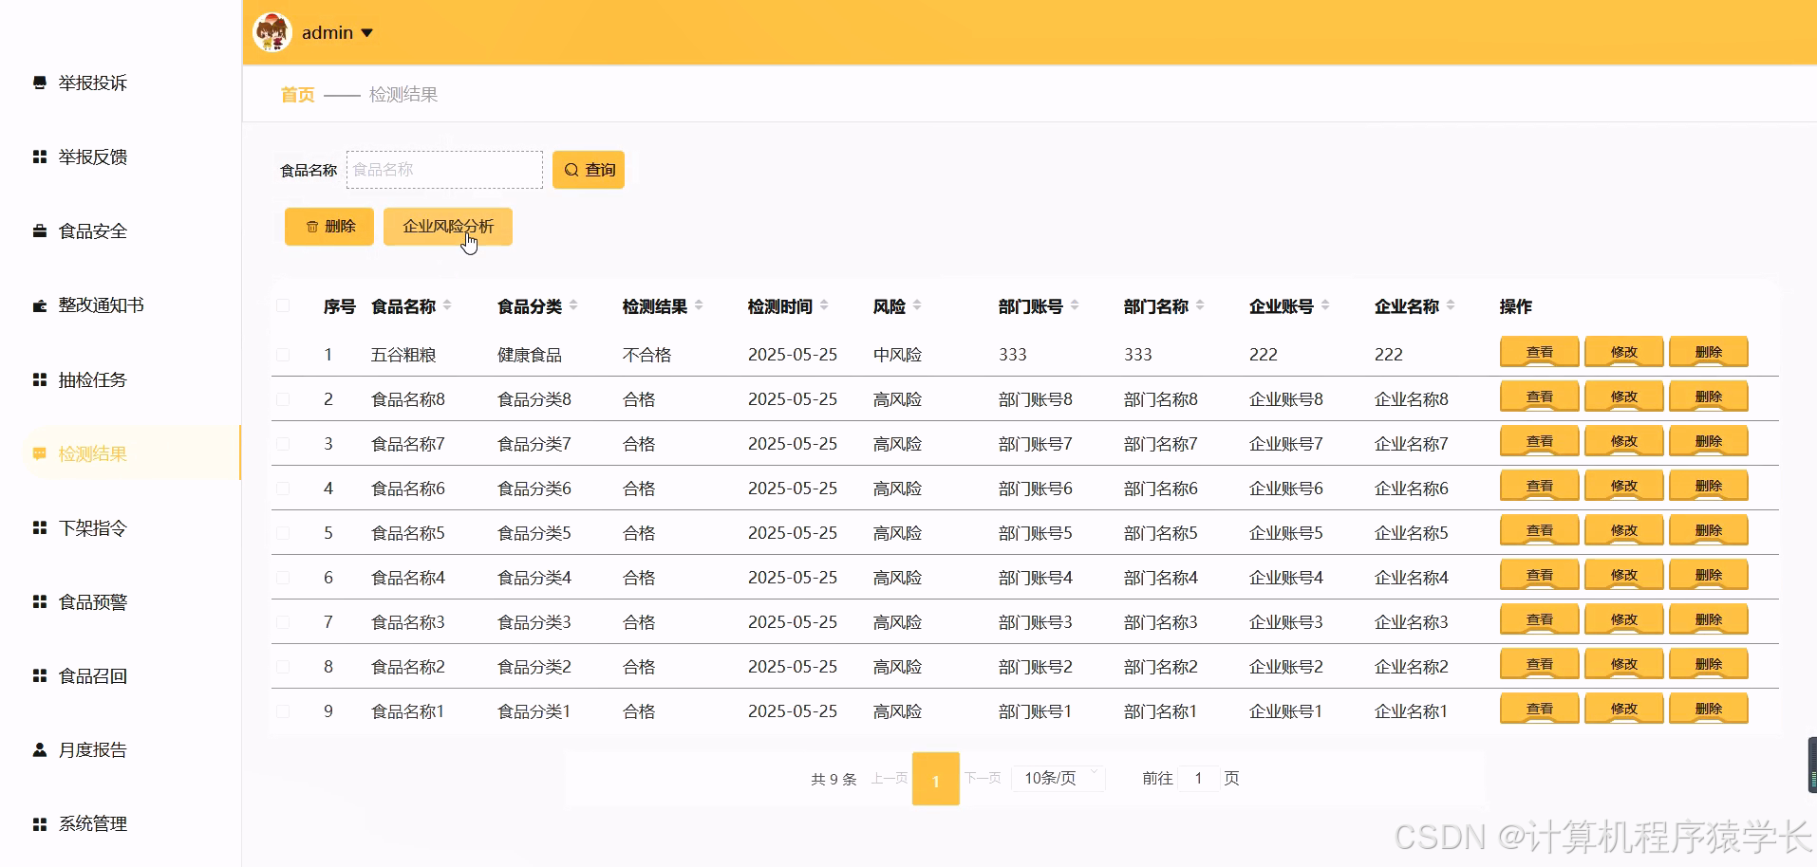
Task: Open 月度报告 using its person icon
Action: click(38, 748)
